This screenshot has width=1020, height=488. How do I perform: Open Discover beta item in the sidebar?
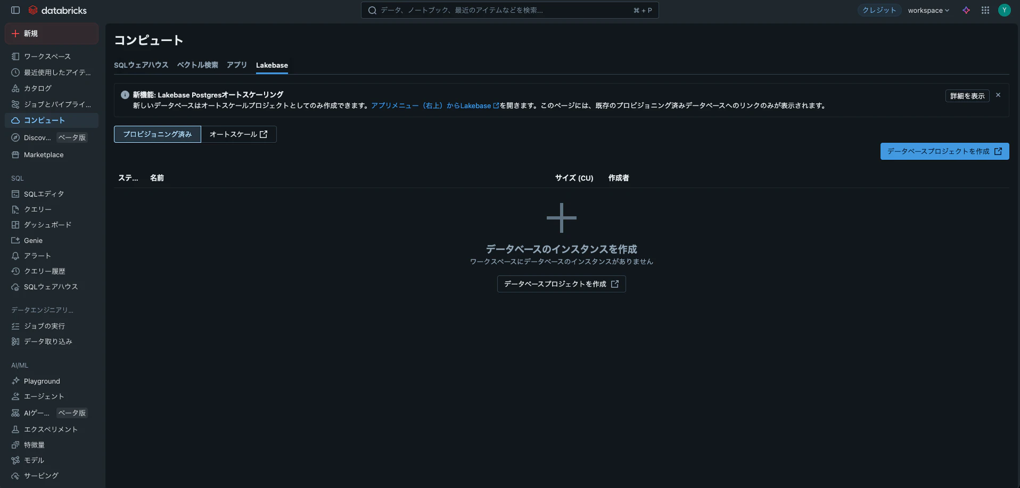point(52,137)
